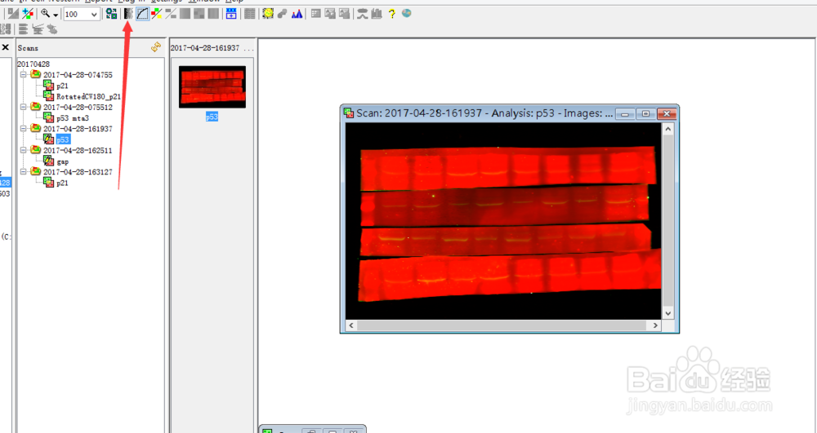Viewport: 817px width, 433px height.
Task: Select scan folder 2017-04-28-074755
Action: click(x=78, y=75)
